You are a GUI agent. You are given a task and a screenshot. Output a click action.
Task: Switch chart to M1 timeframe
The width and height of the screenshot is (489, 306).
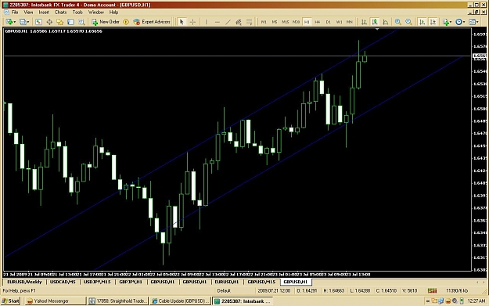(x=264, y=22)
